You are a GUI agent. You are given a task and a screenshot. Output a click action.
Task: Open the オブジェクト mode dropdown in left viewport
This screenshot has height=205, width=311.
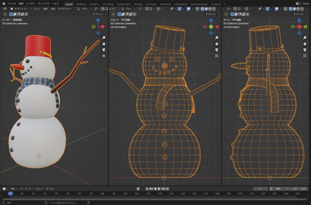(x=21, y=9)
